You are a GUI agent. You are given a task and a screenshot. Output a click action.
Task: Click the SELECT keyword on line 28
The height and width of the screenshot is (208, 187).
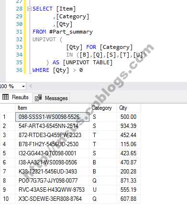click(x=43, y=9)
